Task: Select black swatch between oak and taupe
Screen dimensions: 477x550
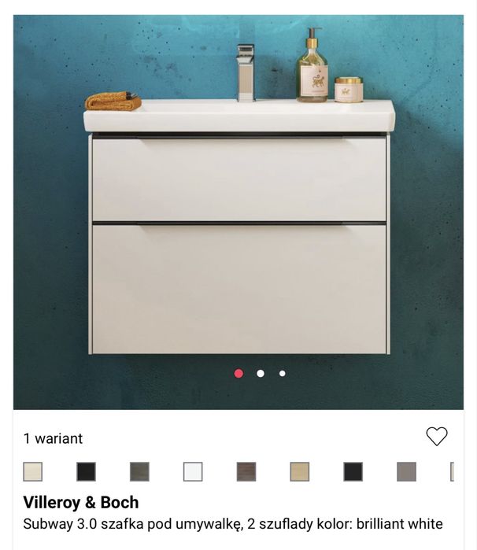Action: pos(353,471)
